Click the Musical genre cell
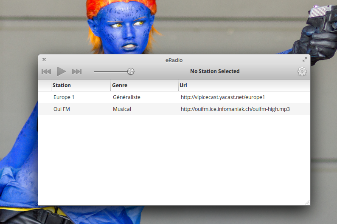 (x=122, y=109)
